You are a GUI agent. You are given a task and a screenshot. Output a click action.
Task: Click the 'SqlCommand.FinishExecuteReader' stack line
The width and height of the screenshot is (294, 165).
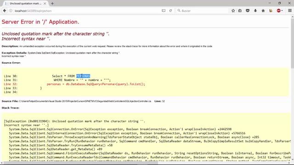[150, 154]
